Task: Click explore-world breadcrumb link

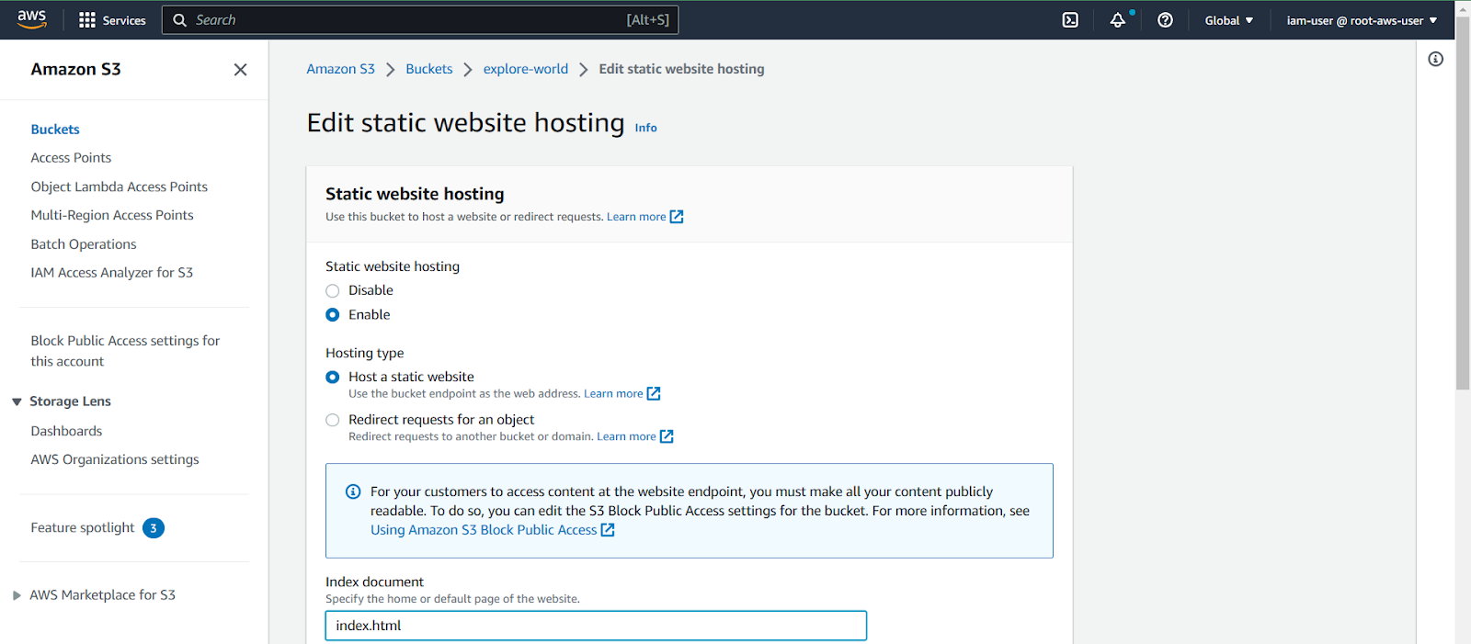Action: pyautogui.click(x=526, y=69)
